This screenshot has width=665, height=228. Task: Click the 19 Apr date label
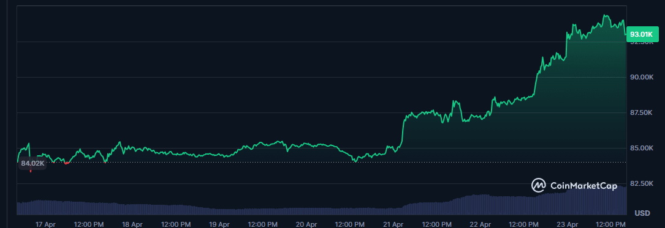(219, 224)
